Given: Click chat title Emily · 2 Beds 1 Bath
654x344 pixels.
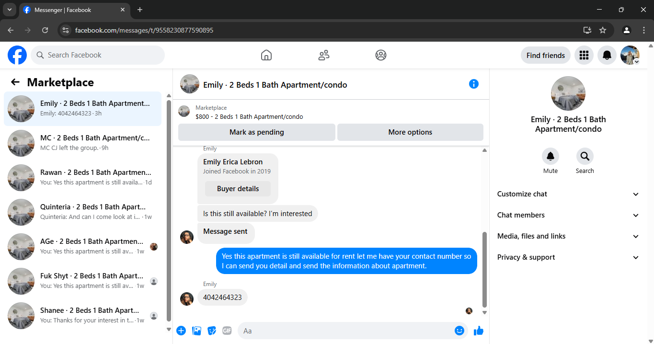Looking at the screenshot, I should coord(275,85).
